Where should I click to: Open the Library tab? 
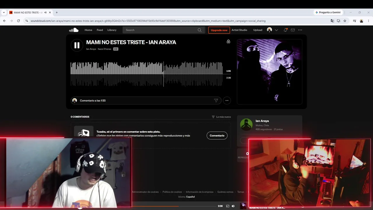pos(112,30)
